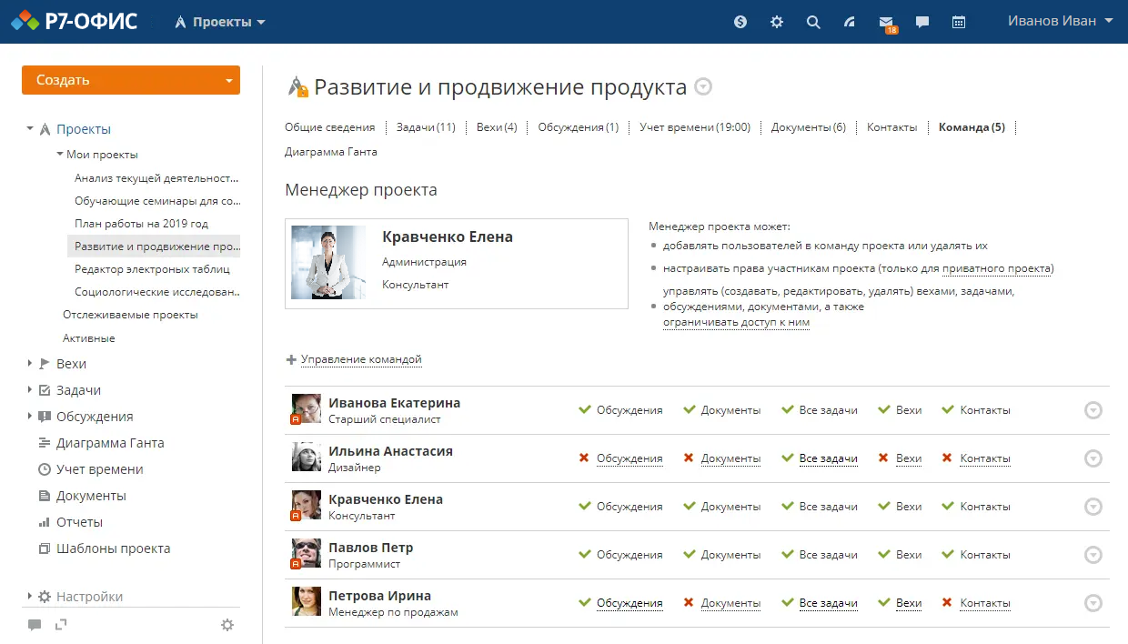Image resolution: width=1128 pixels, height=644 pixels.
Task: Collapse the Мои проекты tree node
Action: click(x=62, y=155)
